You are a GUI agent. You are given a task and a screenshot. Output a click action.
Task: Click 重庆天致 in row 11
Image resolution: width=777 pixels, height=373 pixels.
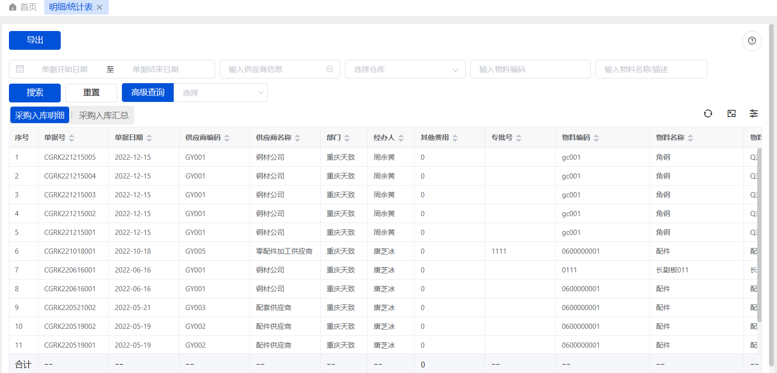341,345
